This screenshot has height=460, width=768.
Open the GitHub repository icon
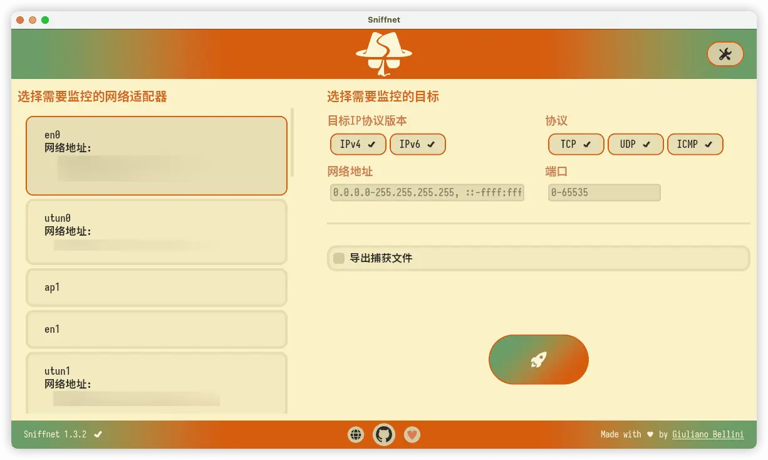tap(384, 434)
